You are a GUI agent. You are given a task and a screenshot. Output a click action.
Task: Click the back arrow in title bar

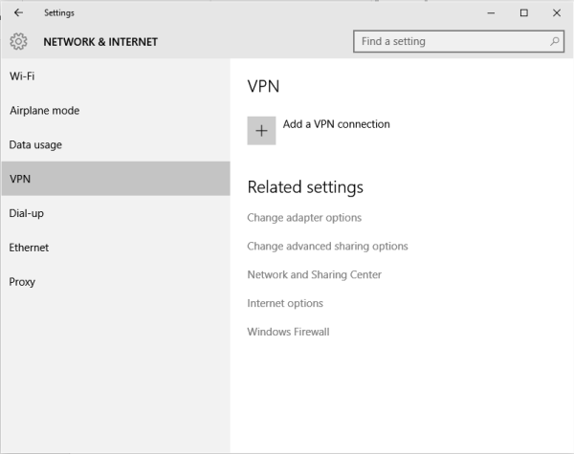[18, 13]
